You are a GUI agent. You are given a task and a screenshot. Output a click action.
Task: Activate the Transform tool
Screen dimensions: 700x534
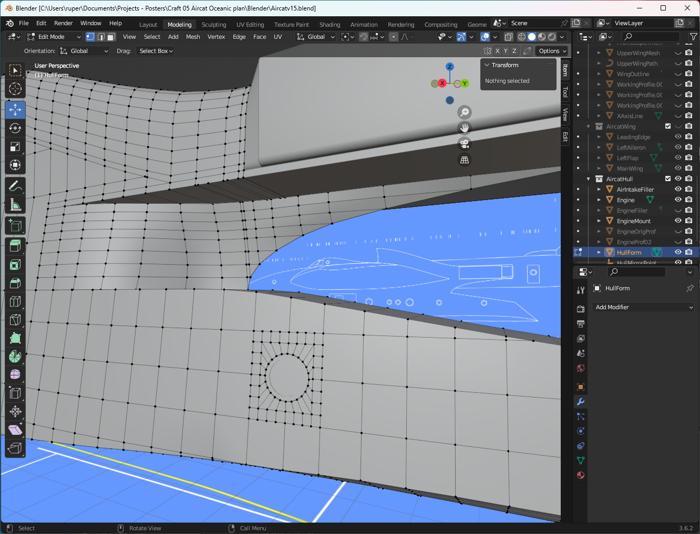coord(15,165)
